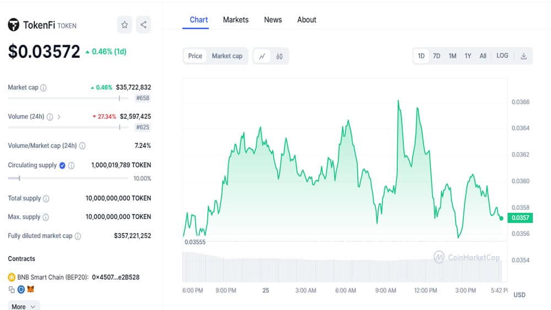Viewport: 551px width, 310px height.
Task: Click the TokenFi logo icon
Action: (x=14, y=25)
